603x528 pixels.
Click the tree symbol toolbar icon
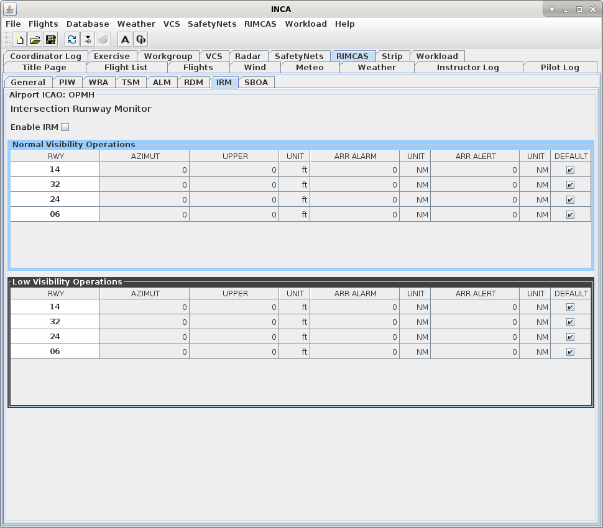(140, 40)
